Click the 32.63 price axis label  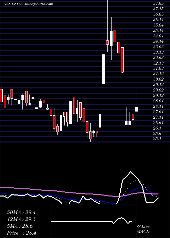(x=158, y=58)
